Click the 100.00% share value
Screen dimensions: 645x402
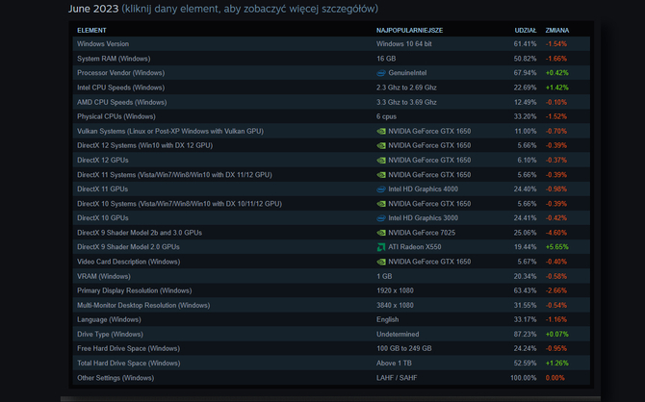click(x=524, y=378)
